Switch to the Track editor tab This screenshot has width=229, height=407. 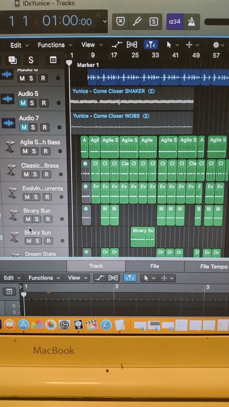point(96,266)
